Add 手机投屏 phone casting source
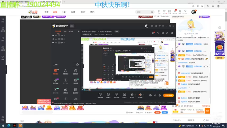Viewport: 227px width, 128px height. click(x=116, y=96)
